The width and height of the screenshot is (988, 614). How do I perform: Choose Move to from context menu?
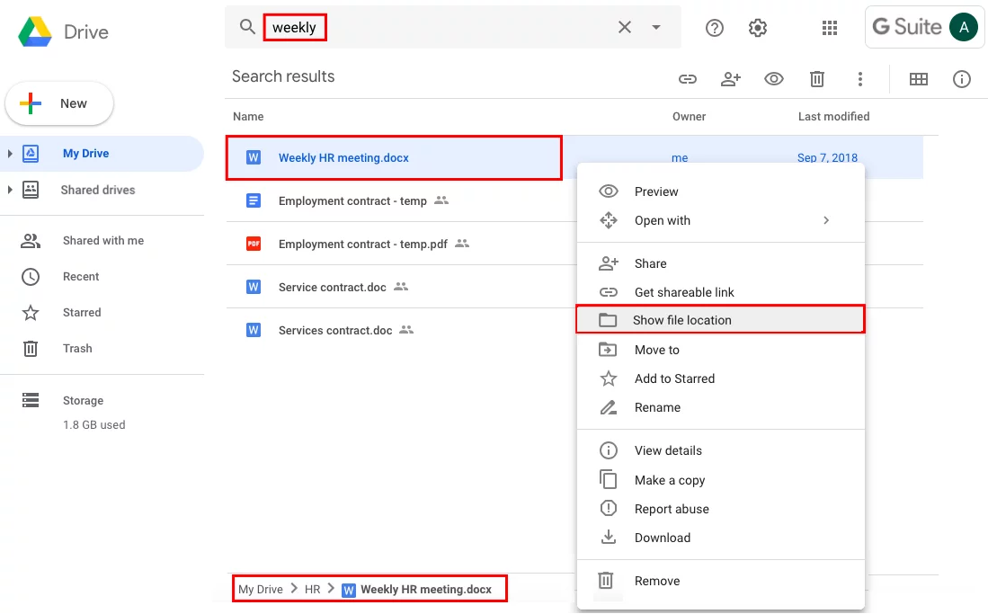(721, 349)
